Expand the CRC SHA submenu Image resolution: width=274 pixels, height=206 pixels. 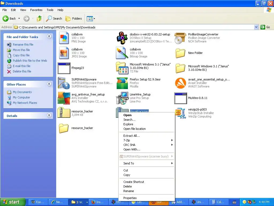(x=147, y=145)
